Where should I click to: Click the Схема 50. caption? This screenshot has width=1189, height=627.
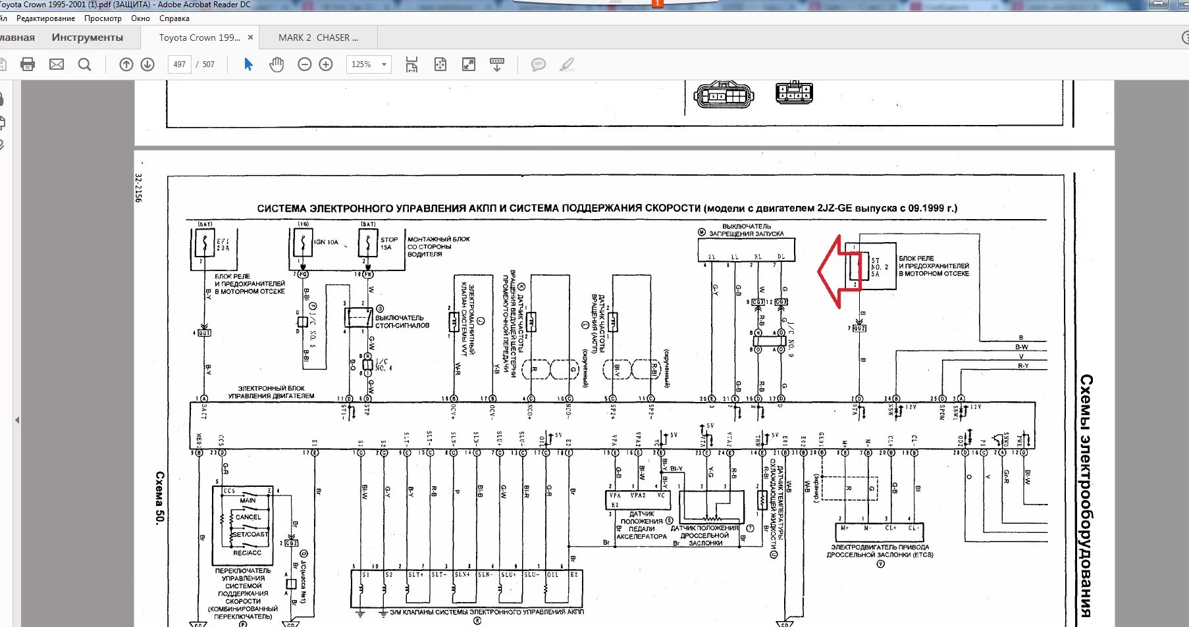point(159,498)
